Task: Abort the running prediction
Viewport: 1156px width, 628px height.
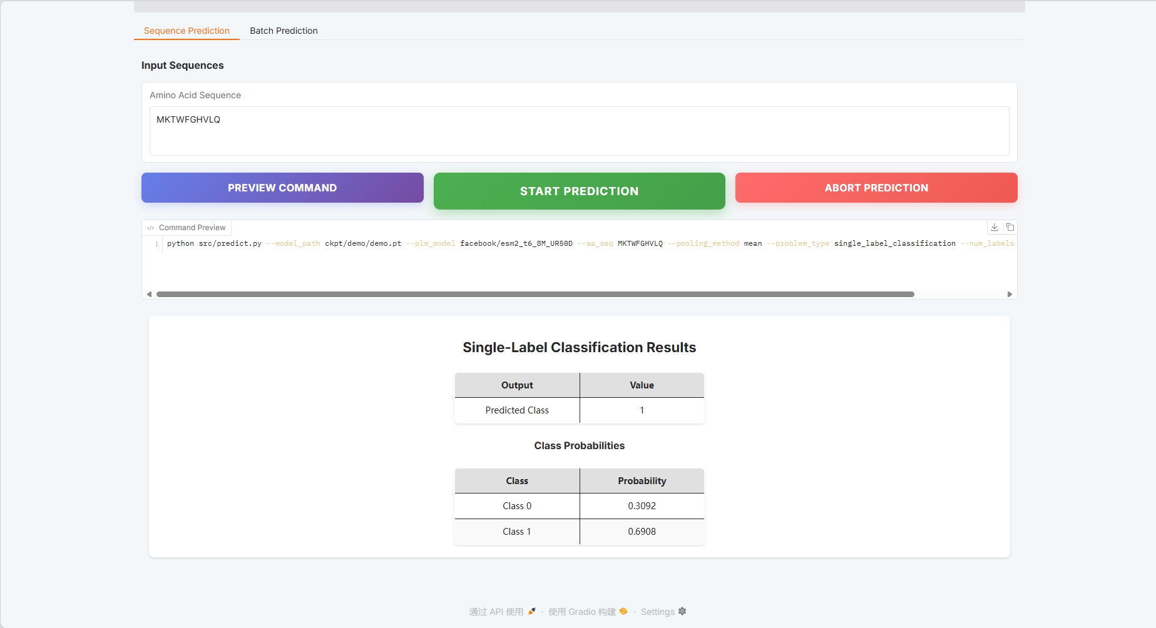Action: pyautogui.click(x=876, y=188)
